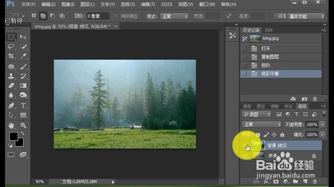Open the 填充 slider dropdown arrow
334x187 pixels.
(x=322, y=135)
